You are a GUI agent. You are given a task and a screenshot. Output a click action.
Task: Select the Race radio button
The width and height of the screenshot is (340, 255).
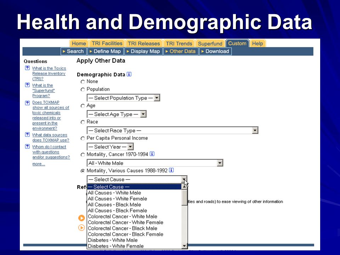[83, 122]
